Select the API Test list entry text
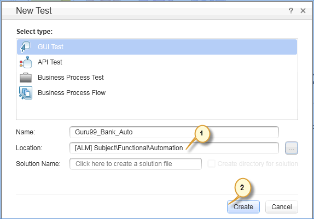 pyautogui.click(x=50, y=62)
